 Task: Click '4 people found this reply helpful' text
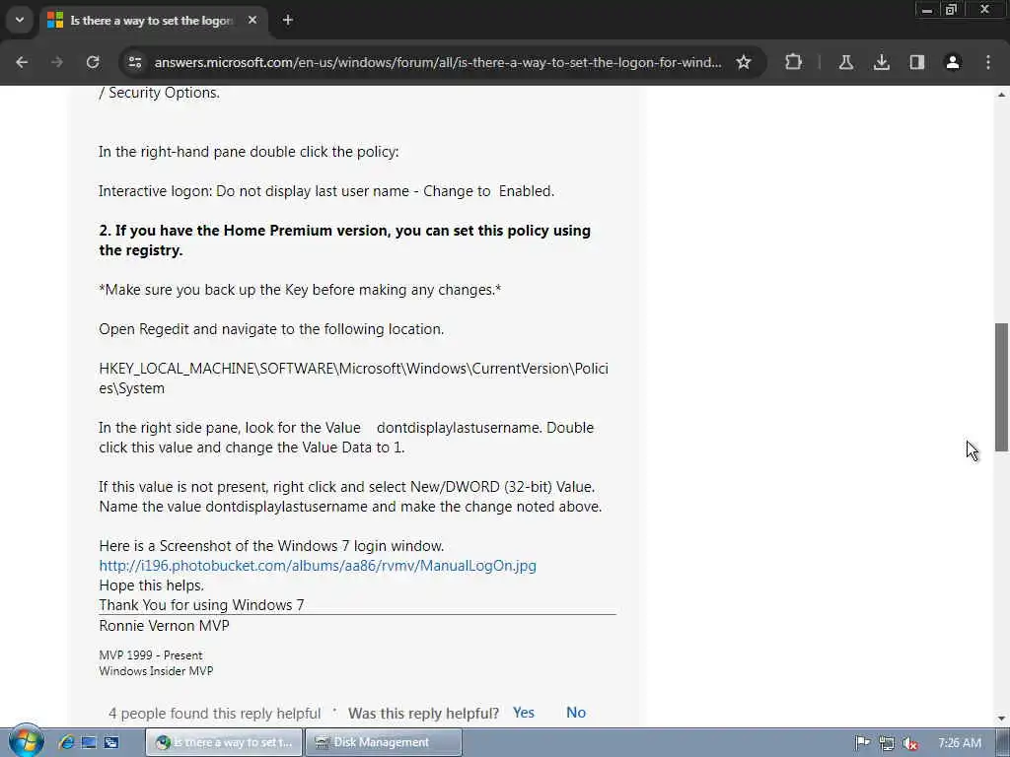(214, 714)
